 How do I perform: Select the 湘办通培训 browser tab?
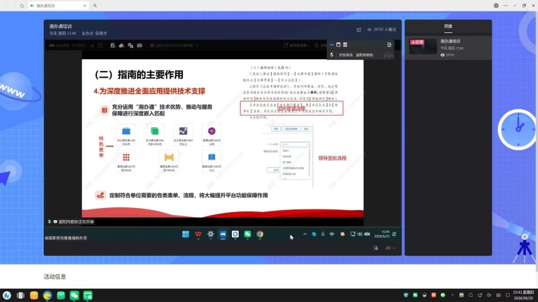point(59,6)
